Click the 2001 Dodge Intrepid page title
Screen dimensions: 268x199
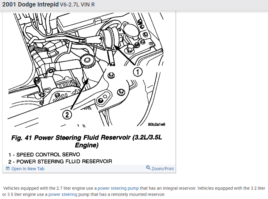[30, 4]
